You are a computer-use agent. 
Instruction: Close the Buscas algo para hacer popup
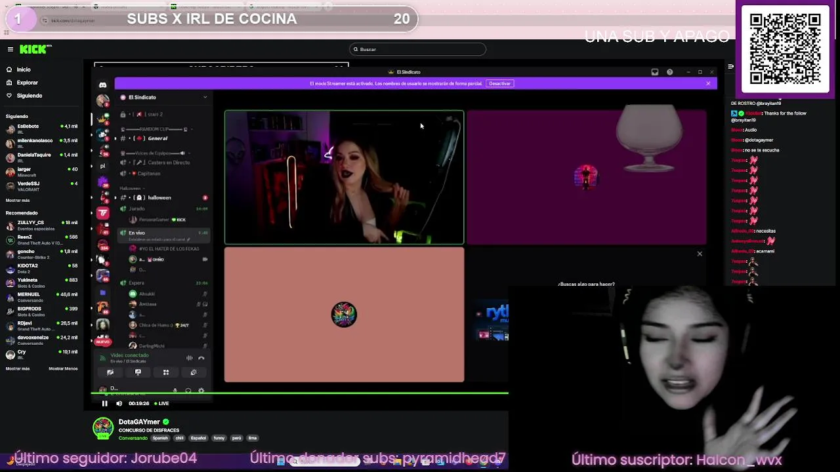coord(700,254)
